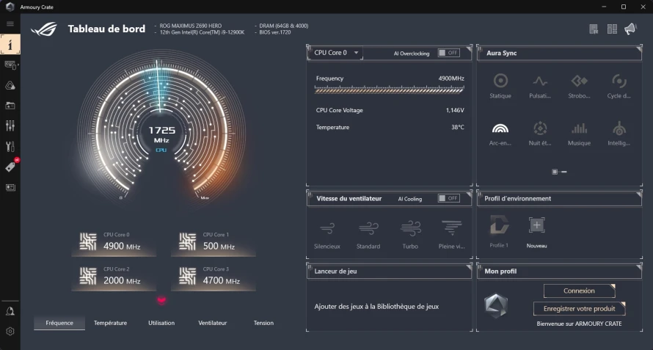653x350 pixels.
Task: Click the 38°C Temperature value
Action: [x=458, y=127]
